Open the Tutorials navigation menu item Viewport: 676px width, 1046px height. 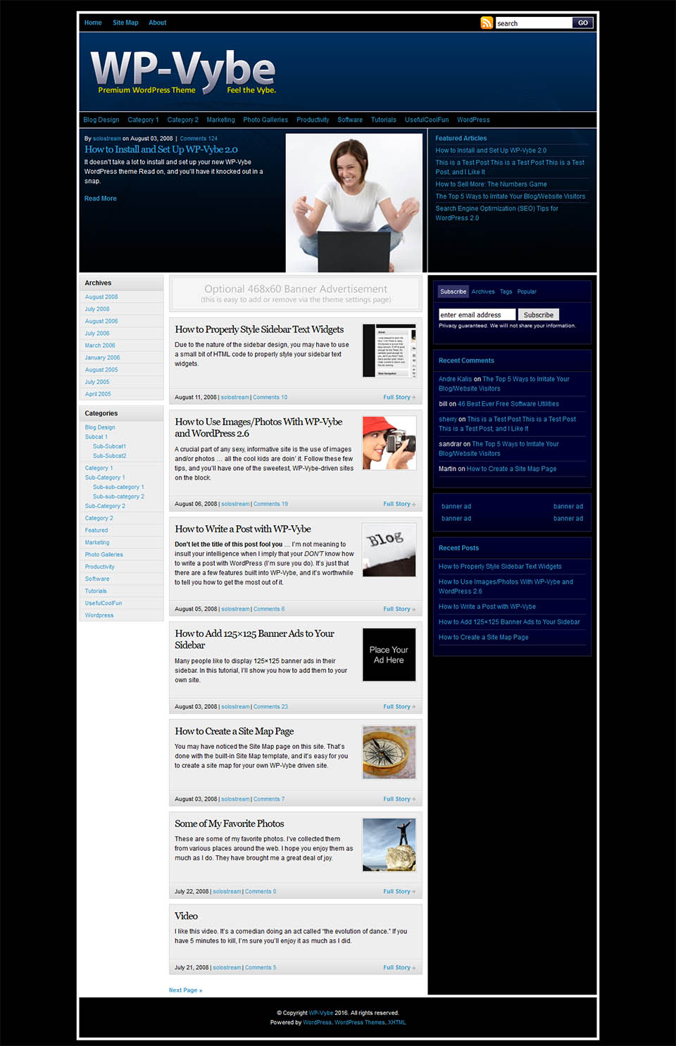coord(384,120)
